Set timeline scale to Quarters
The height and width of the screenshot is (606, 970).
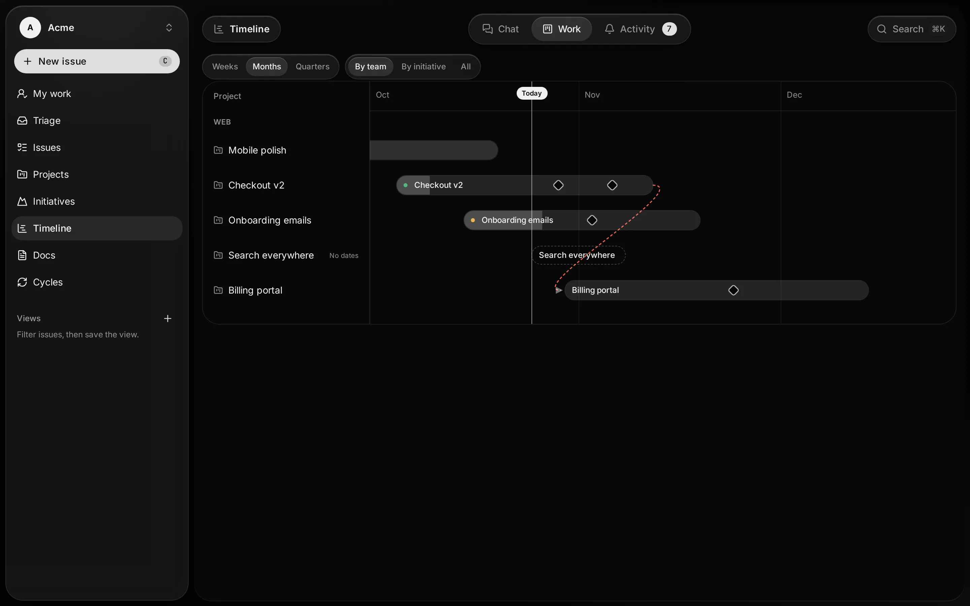click(313, 67)
